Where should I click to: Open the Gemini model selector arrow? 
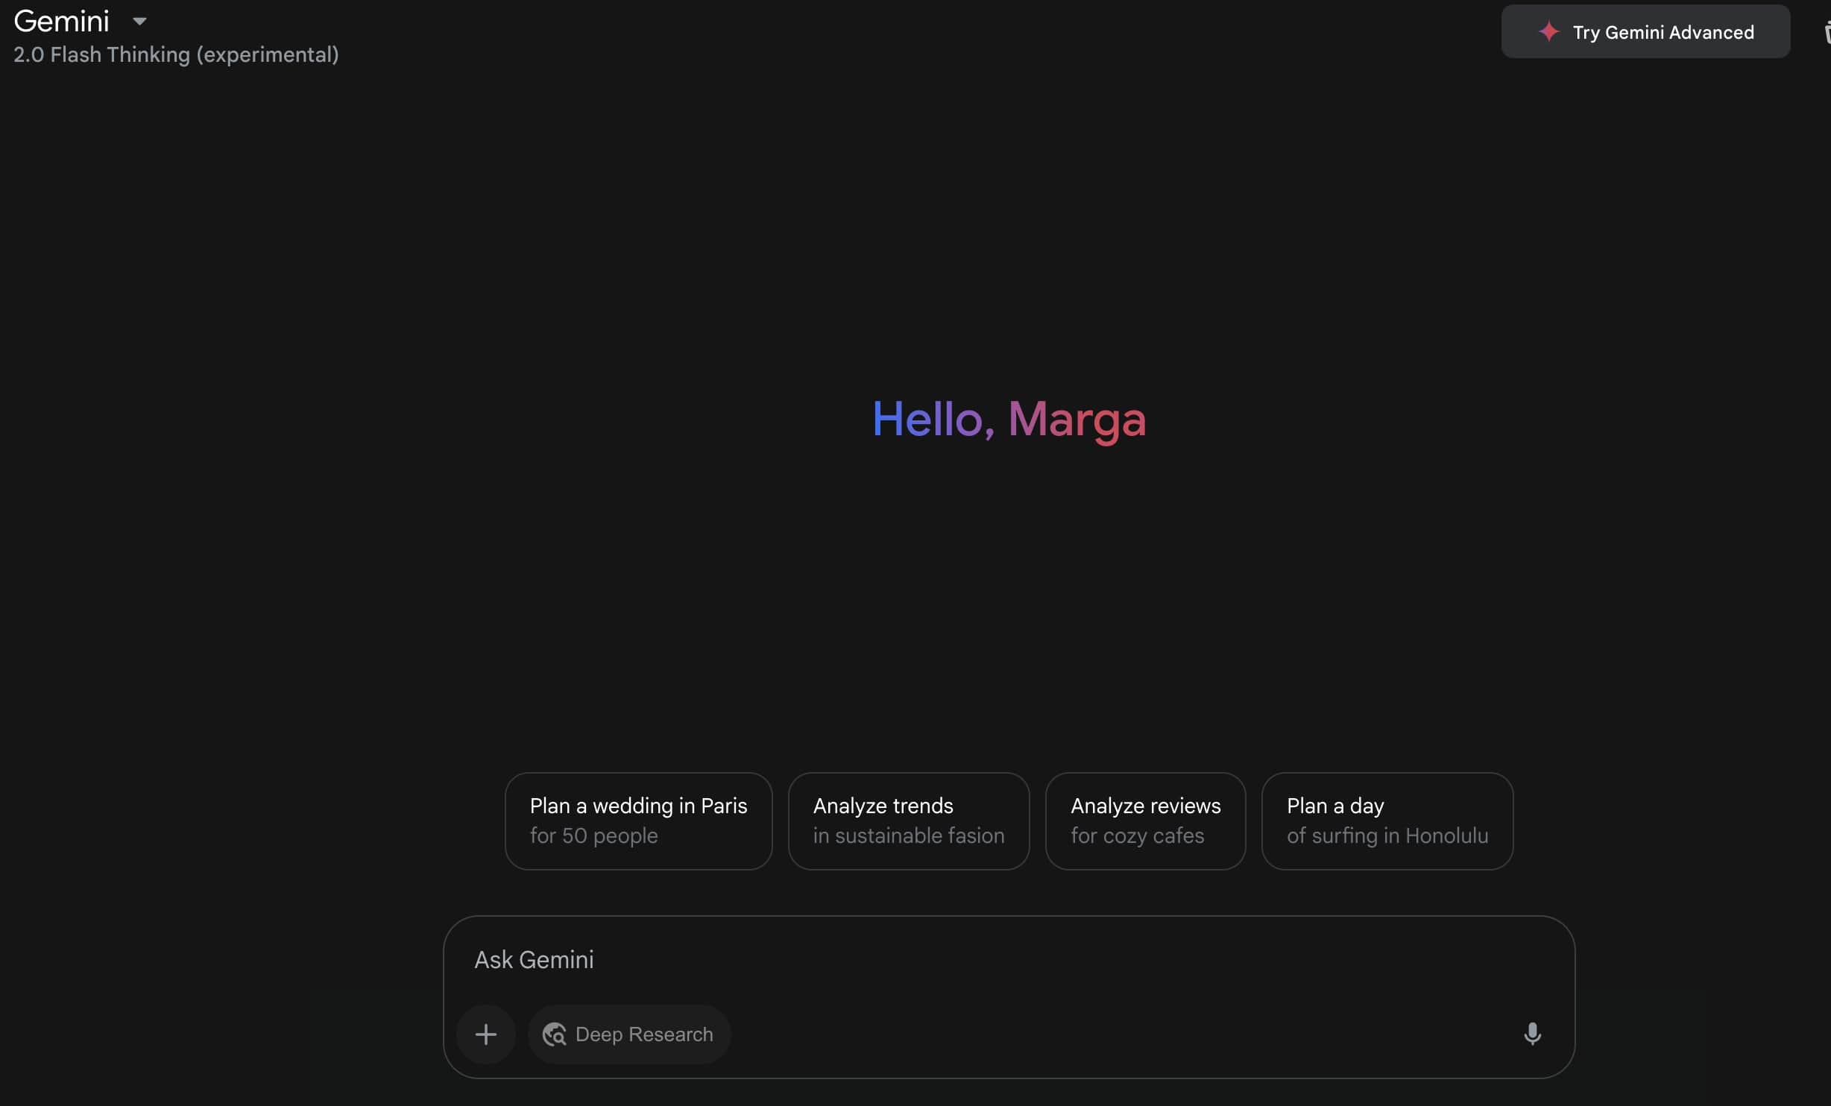click(x=139, y=22)
